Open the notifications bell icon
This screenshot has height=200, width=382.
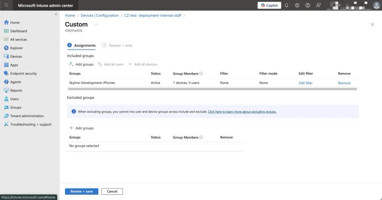[x=286, y=5]
